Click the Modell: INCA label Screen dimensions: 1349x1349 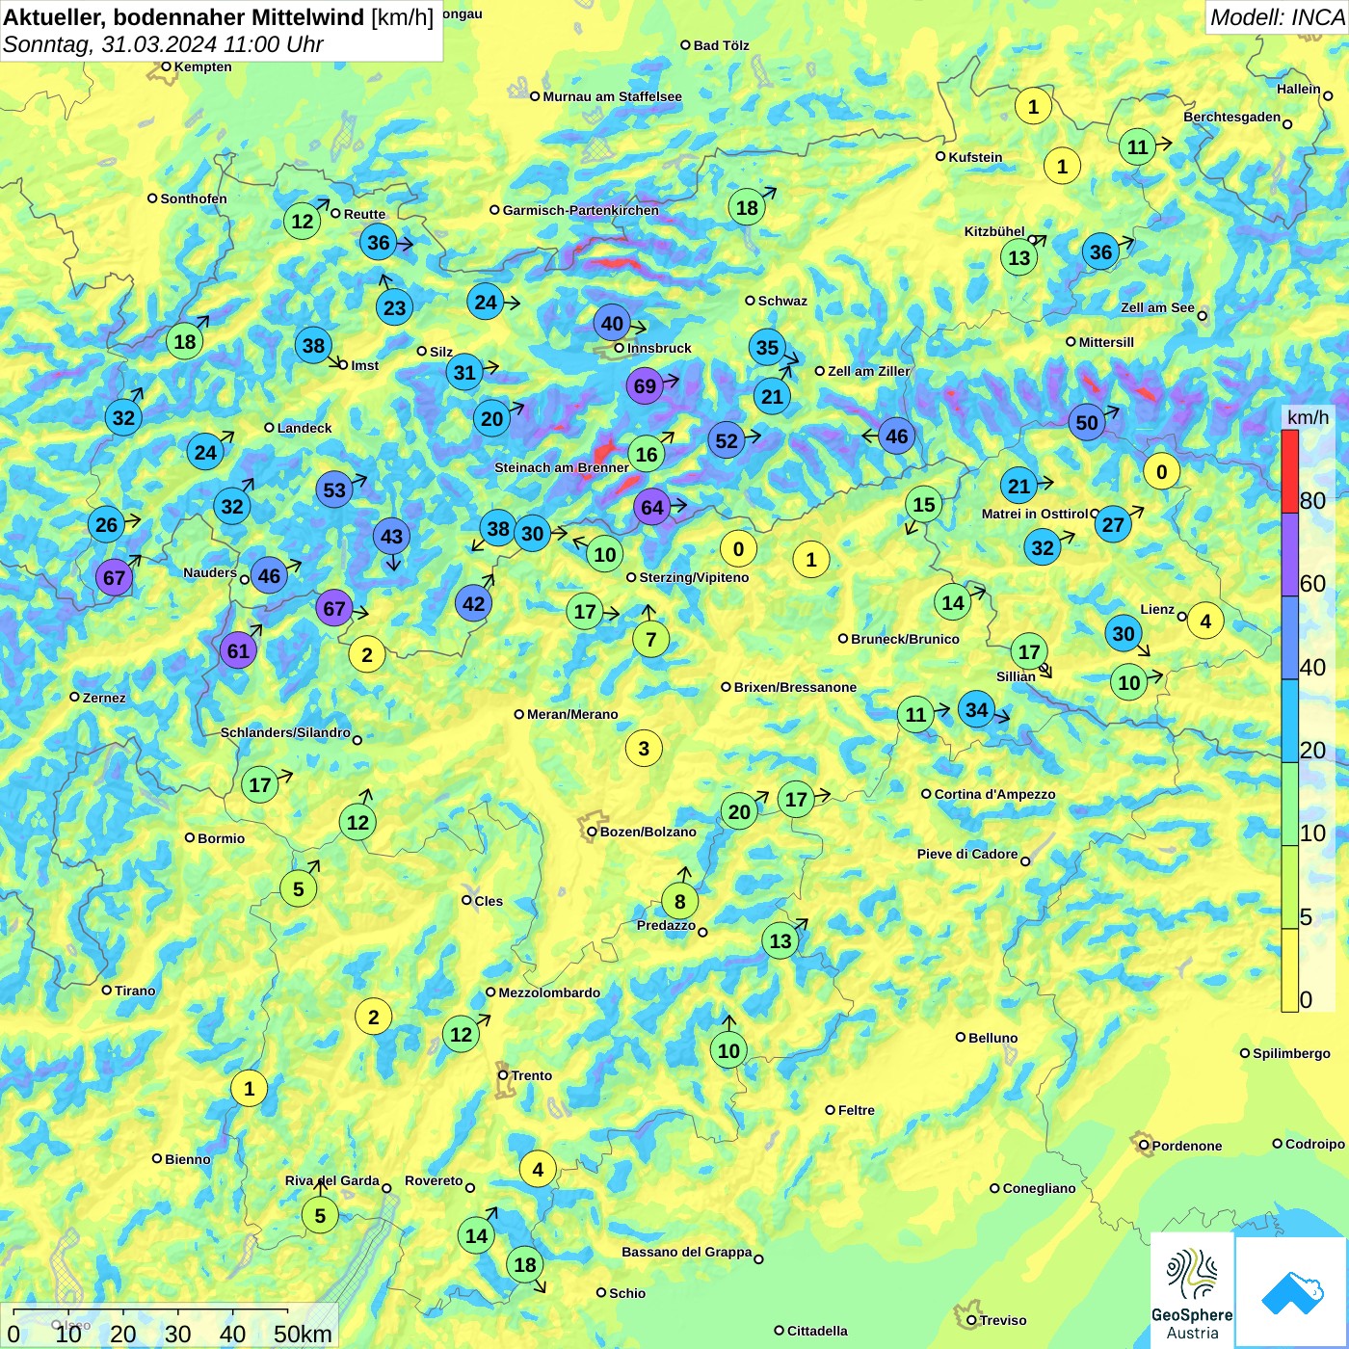coord(1277,17)
